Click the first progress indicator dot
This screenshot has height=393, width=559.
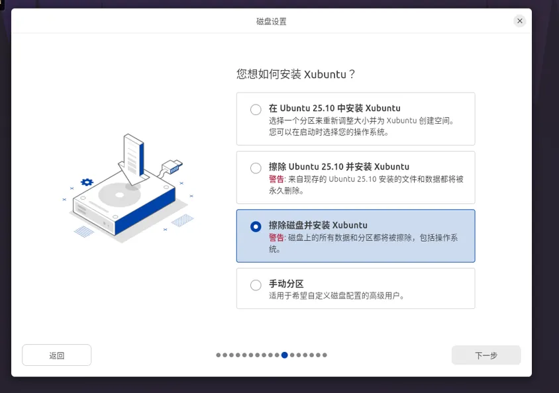tap(218, 355)
